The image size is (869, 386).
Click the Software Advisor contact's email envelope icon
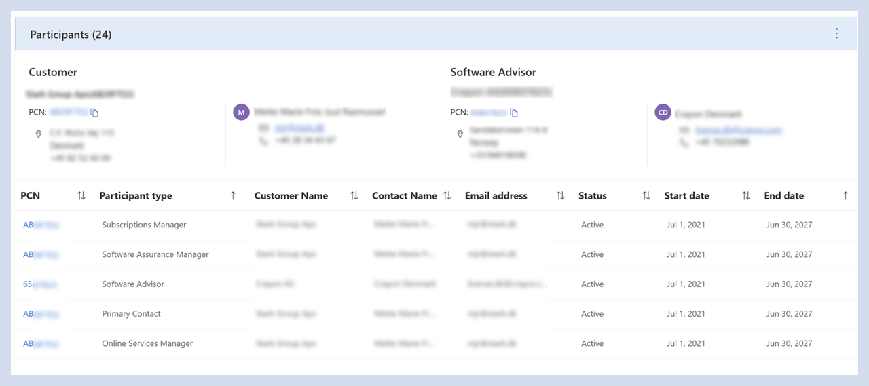(684, 130)
